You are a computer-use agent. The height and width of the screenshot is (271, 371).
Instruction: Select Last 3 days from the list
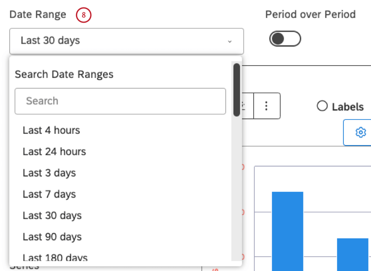click(49, 173)
